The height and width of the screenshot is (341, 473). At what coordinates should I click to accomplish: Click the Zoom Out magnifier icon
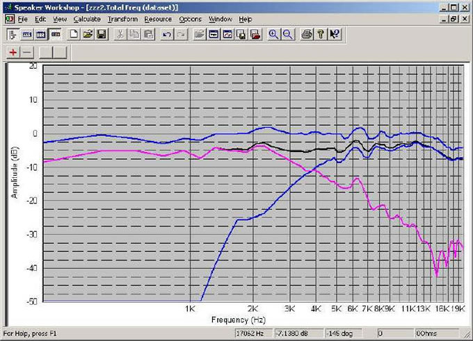click(x=287, y=34)
